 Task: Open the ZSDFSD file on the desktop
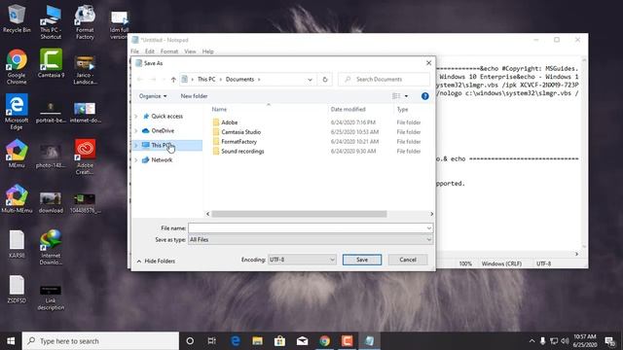[17, 290]
